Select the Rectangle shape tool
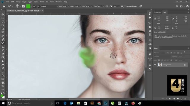Image resolution: width=190 pixels, height=106 pixels. click(x=3, y=79)
